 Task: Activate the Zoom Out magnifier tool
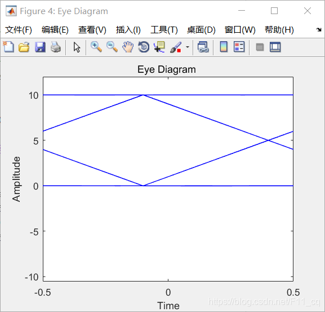[x=112, y=47]
